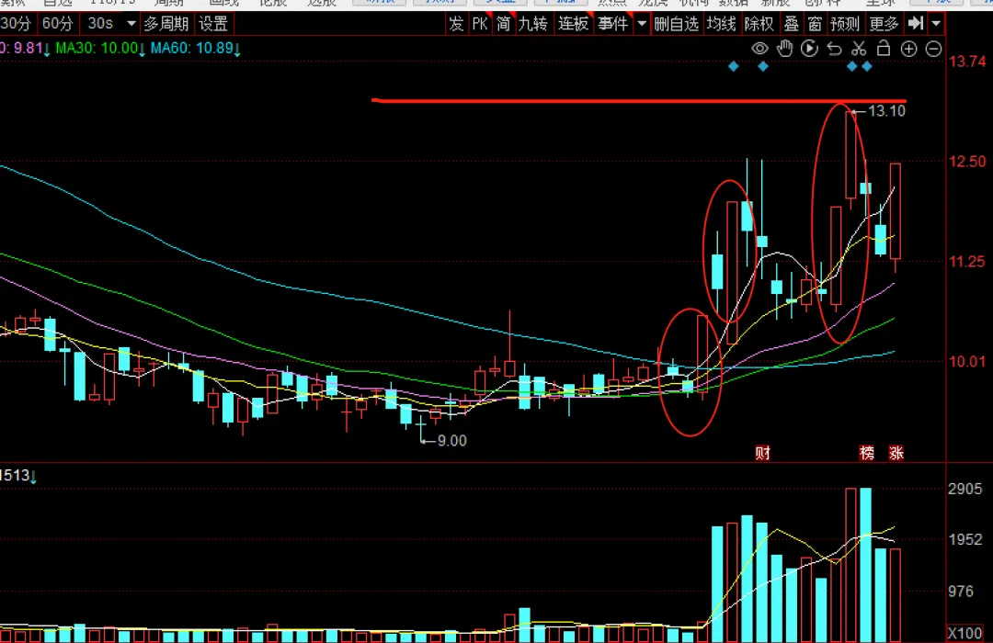Toggle the 连板 indicator
The height and width of the screenshot is (643, 993).
point(573,24)
